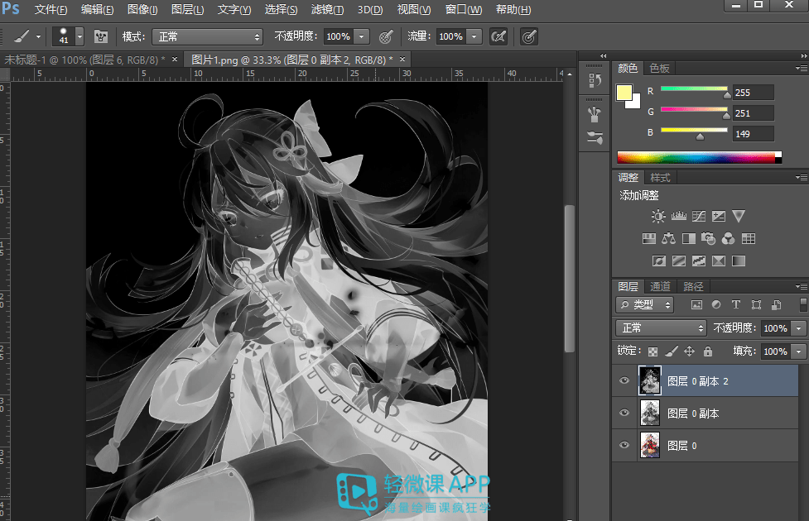Toggle visibility of 图层 0 副本 layer
Viewport: 809px width, 521px height.
(x=624, y=413)
